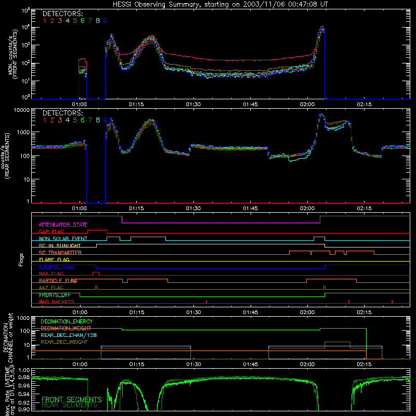Click the SAA_FLAG label

click(x=51, y=274)
